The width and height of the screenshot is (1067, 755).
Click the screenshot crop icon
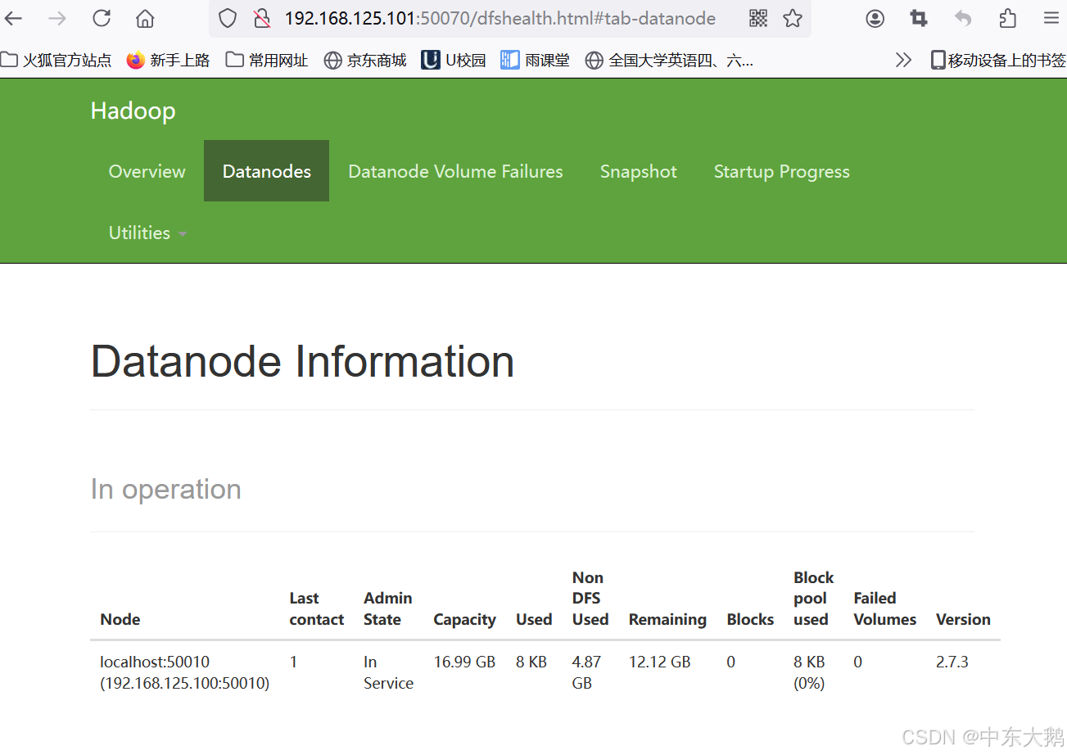[x=919, y=18]
